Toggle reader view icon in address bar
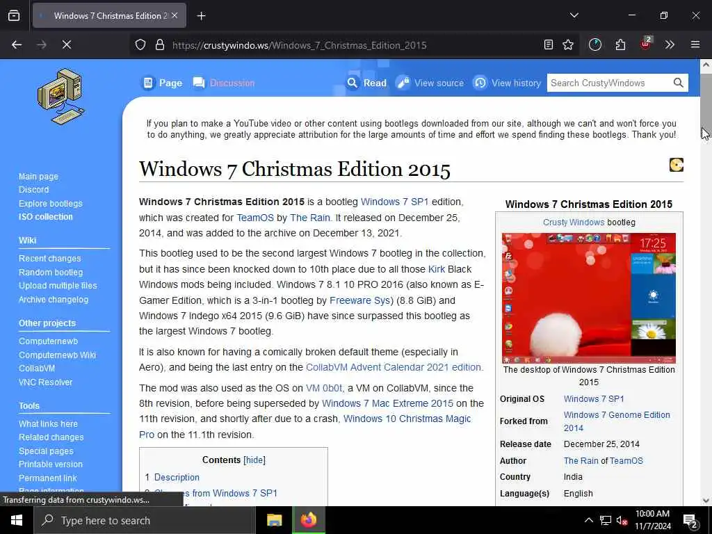The image size is (712, 534). coord(548,44)
